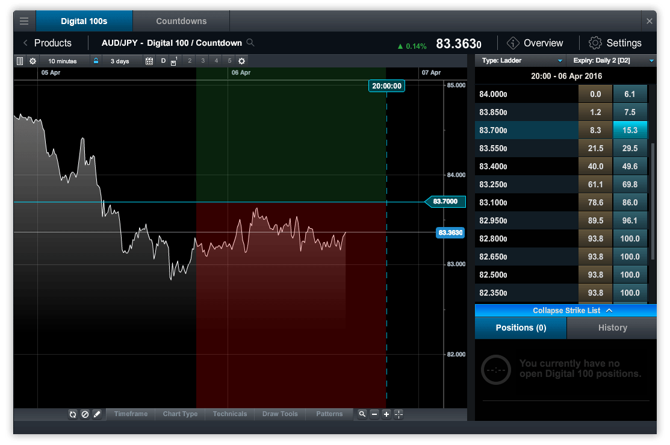Activate the pencil draw icon
The height and width of the screenshot is (445, 670).
point(97,414)
